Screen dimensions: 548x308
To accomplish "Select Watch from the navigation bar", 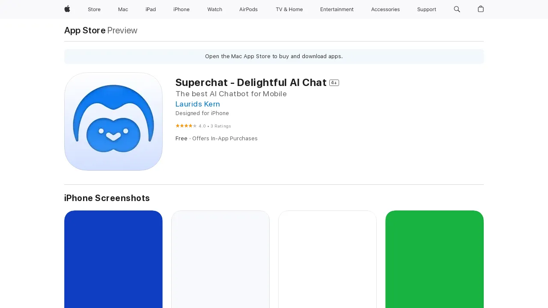I will [x=214, y=9].
